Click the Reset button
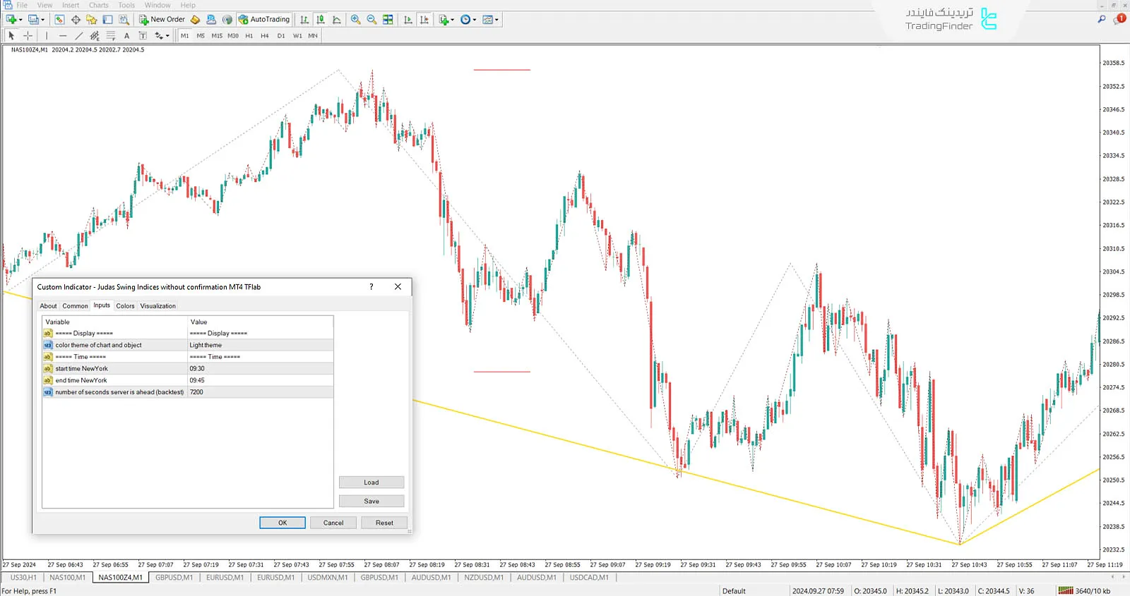 (384, 523)
